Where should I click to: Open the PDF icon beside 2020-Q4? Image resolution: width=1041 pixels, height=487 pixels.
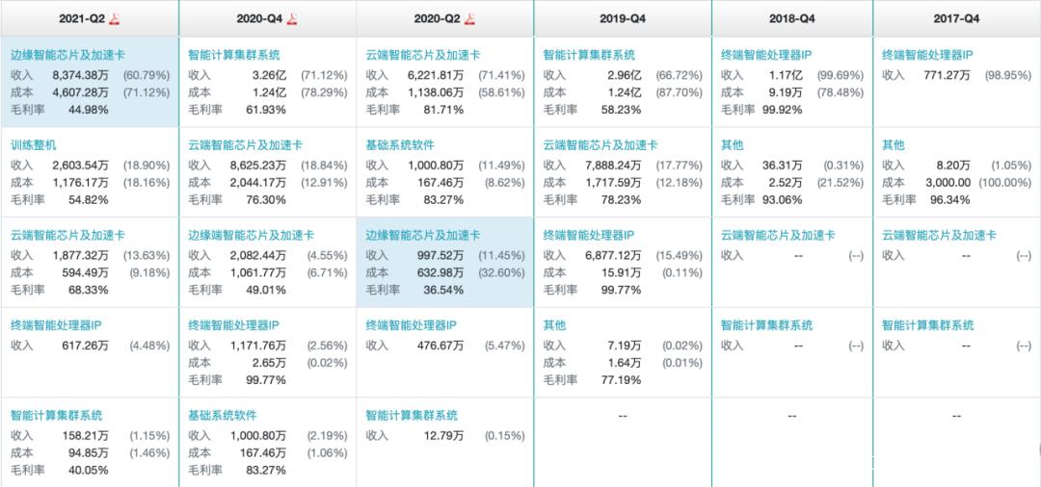click(x=292, y=18)
